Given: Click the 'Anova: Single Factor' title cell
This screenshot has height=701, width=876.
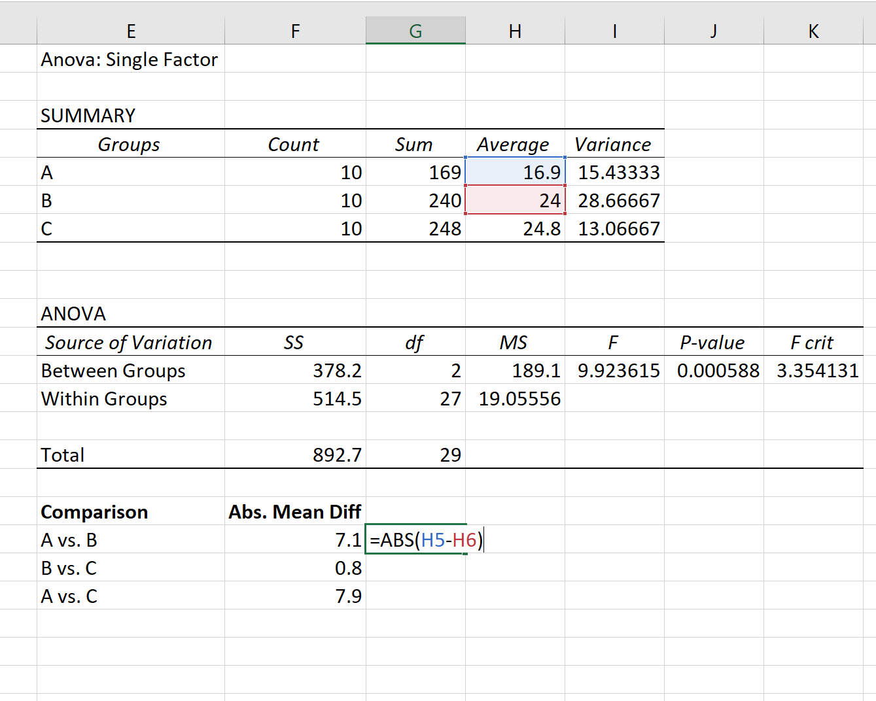Looking at the screenshot, I should click(x=129, y=60).
